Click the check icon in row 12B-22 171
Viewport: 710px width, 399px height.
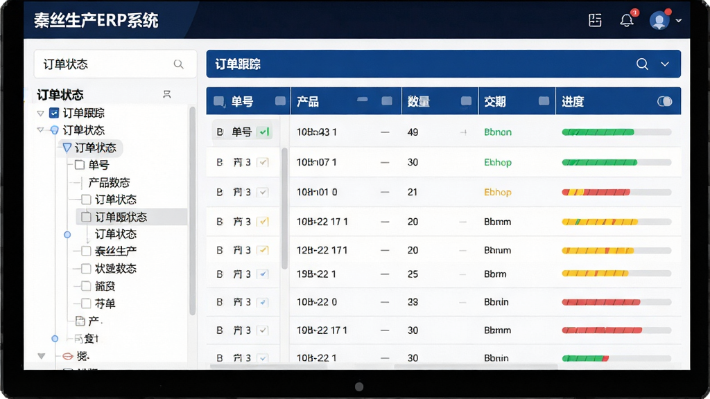(263, 250)
